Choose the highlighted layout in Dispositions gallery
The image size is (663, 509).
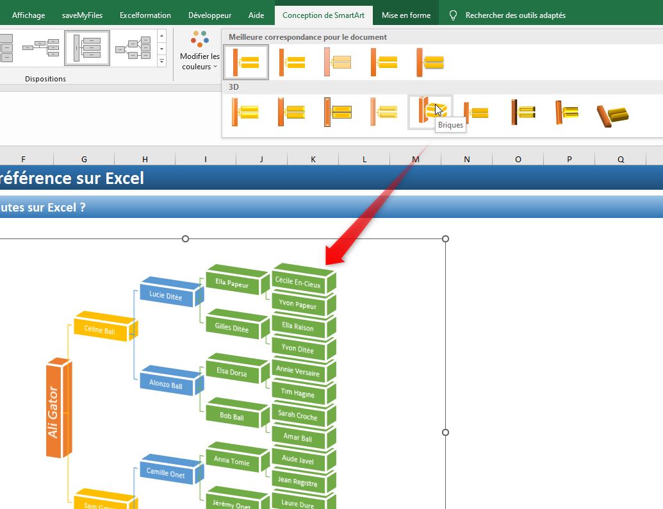(x=87, y=48)
